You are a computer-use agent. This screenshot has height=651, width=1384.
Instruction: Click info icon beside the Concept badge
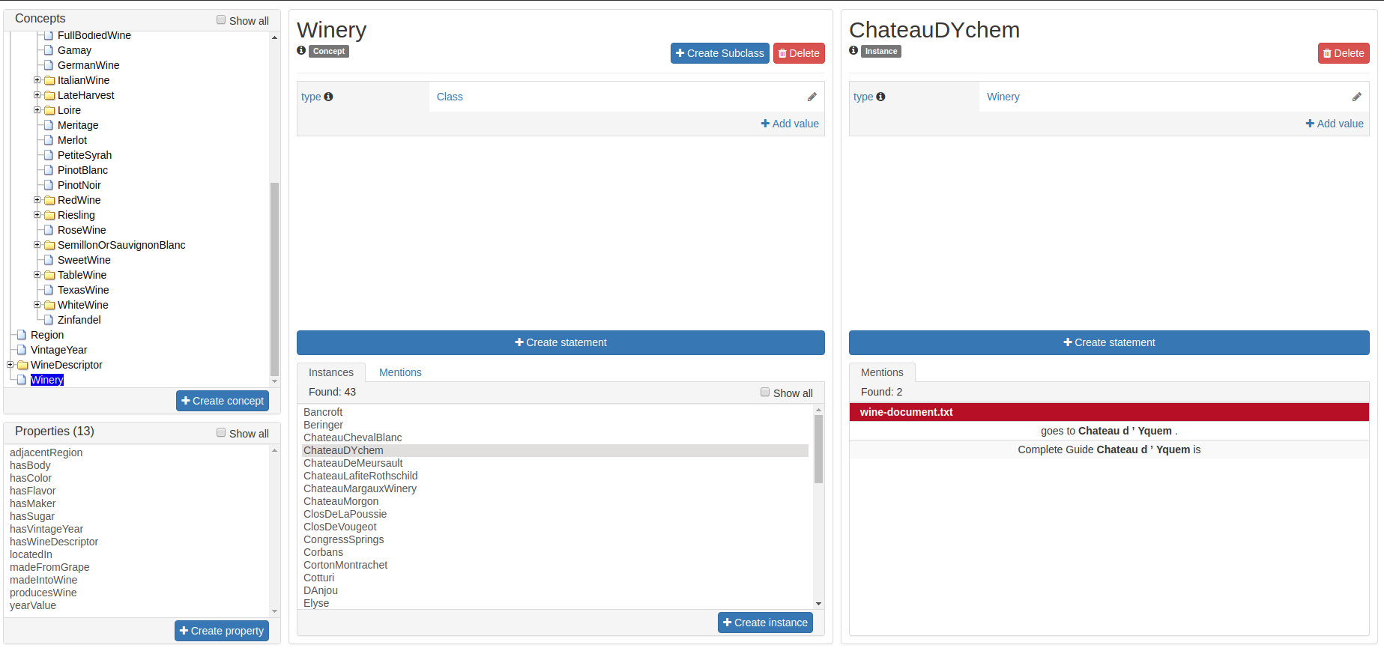tap(301, 51)
